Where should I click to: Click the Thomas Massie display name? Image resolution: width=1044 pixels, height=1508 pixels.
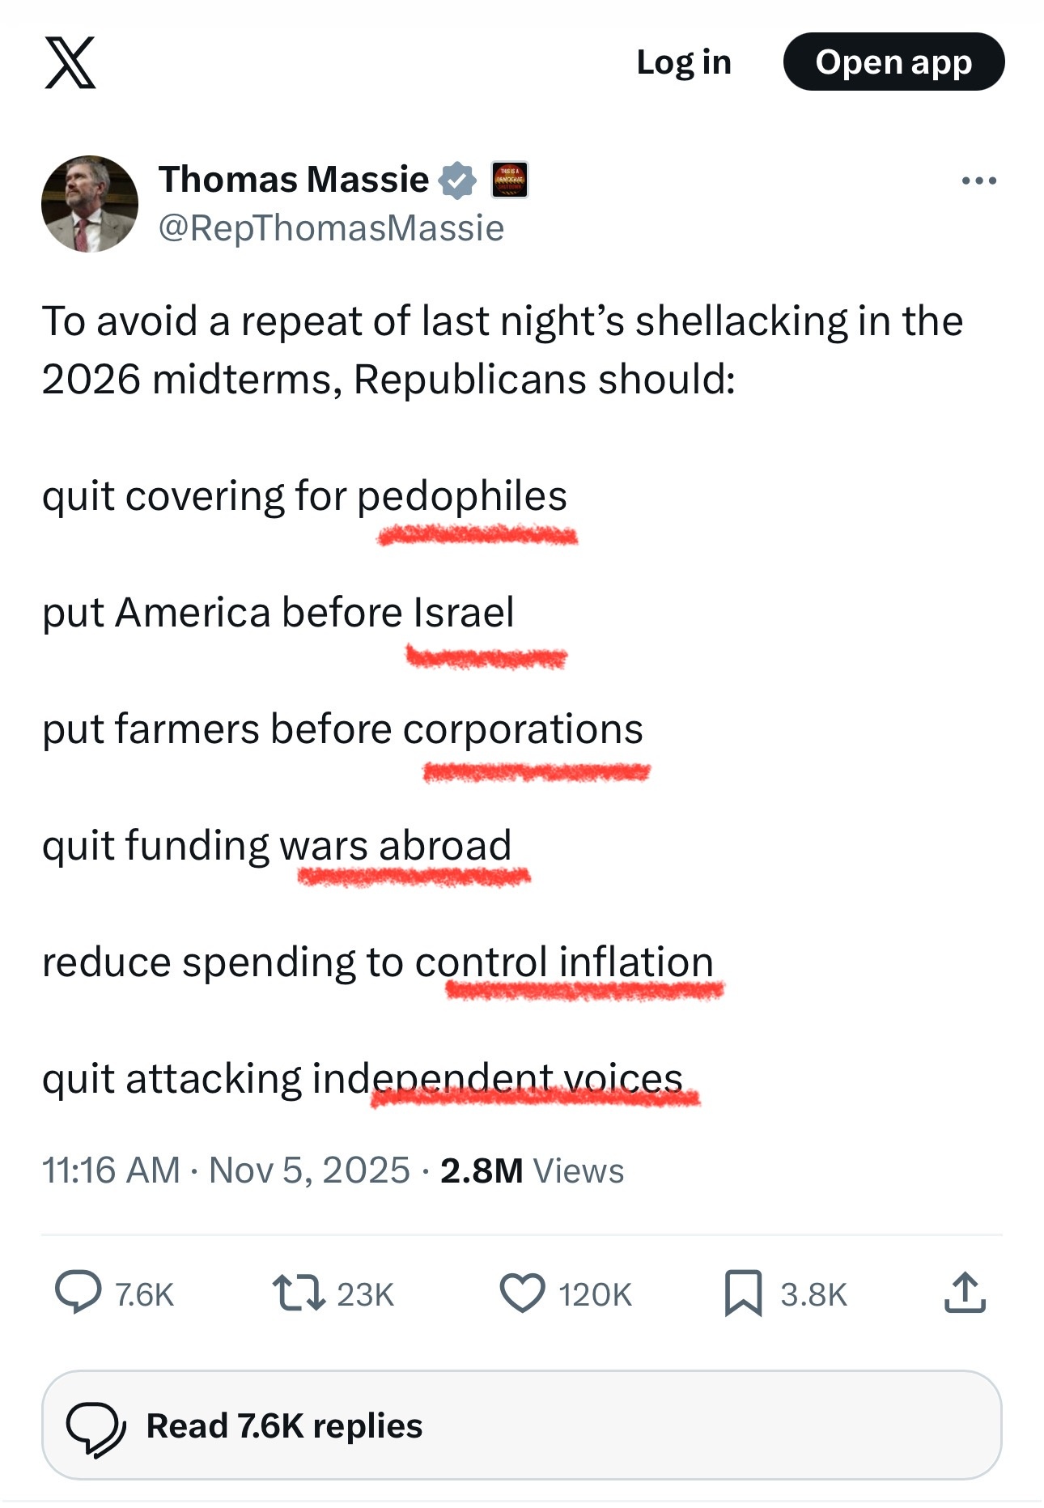[x=294, y=179]
